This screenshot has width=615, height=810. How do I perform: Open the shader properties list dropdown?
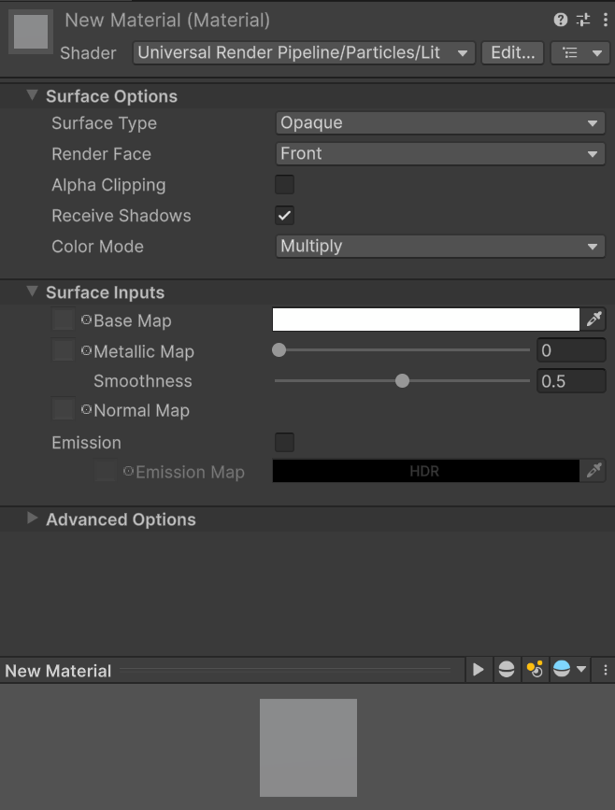pos(582,52)
